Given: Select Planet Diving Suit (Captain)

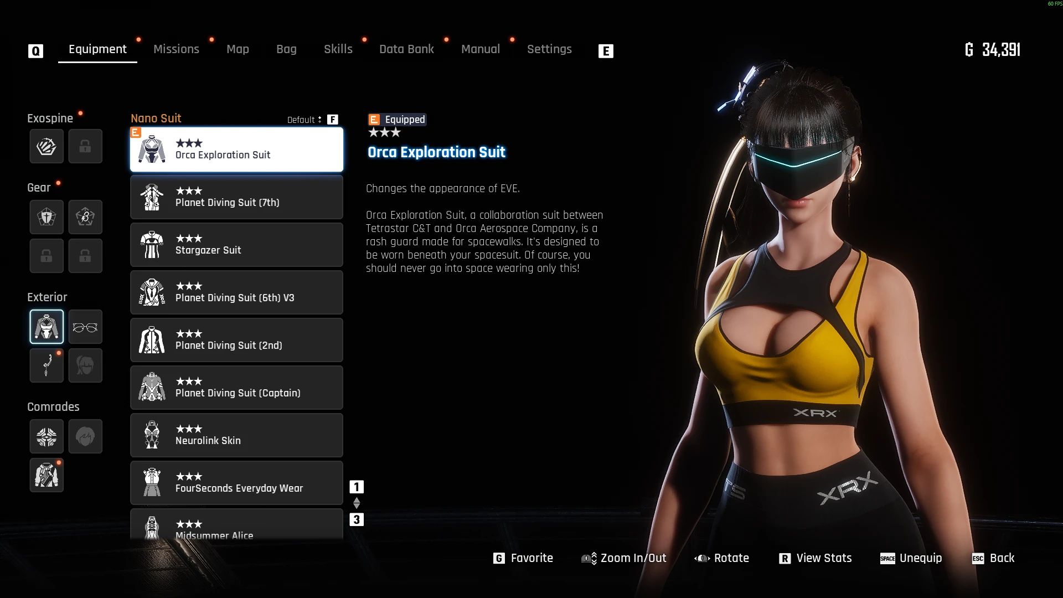Looking at the screenshot, I should point(236,388).
